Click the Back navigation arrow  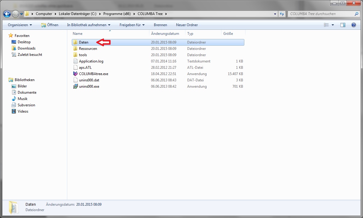pos(7,14)
